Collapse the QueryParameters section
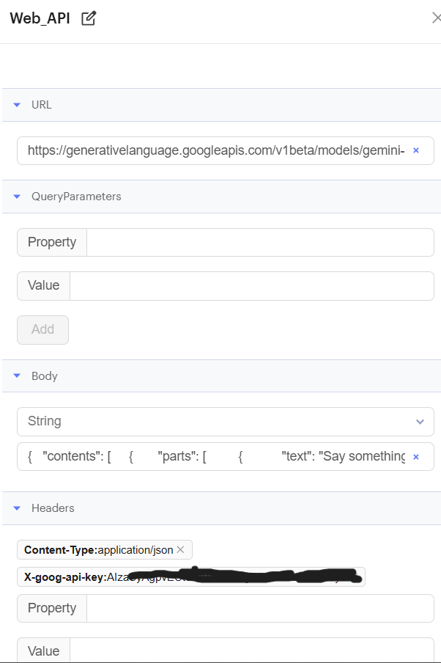Image resolution: width=441 pixels, height=663 pixels. 17,197
